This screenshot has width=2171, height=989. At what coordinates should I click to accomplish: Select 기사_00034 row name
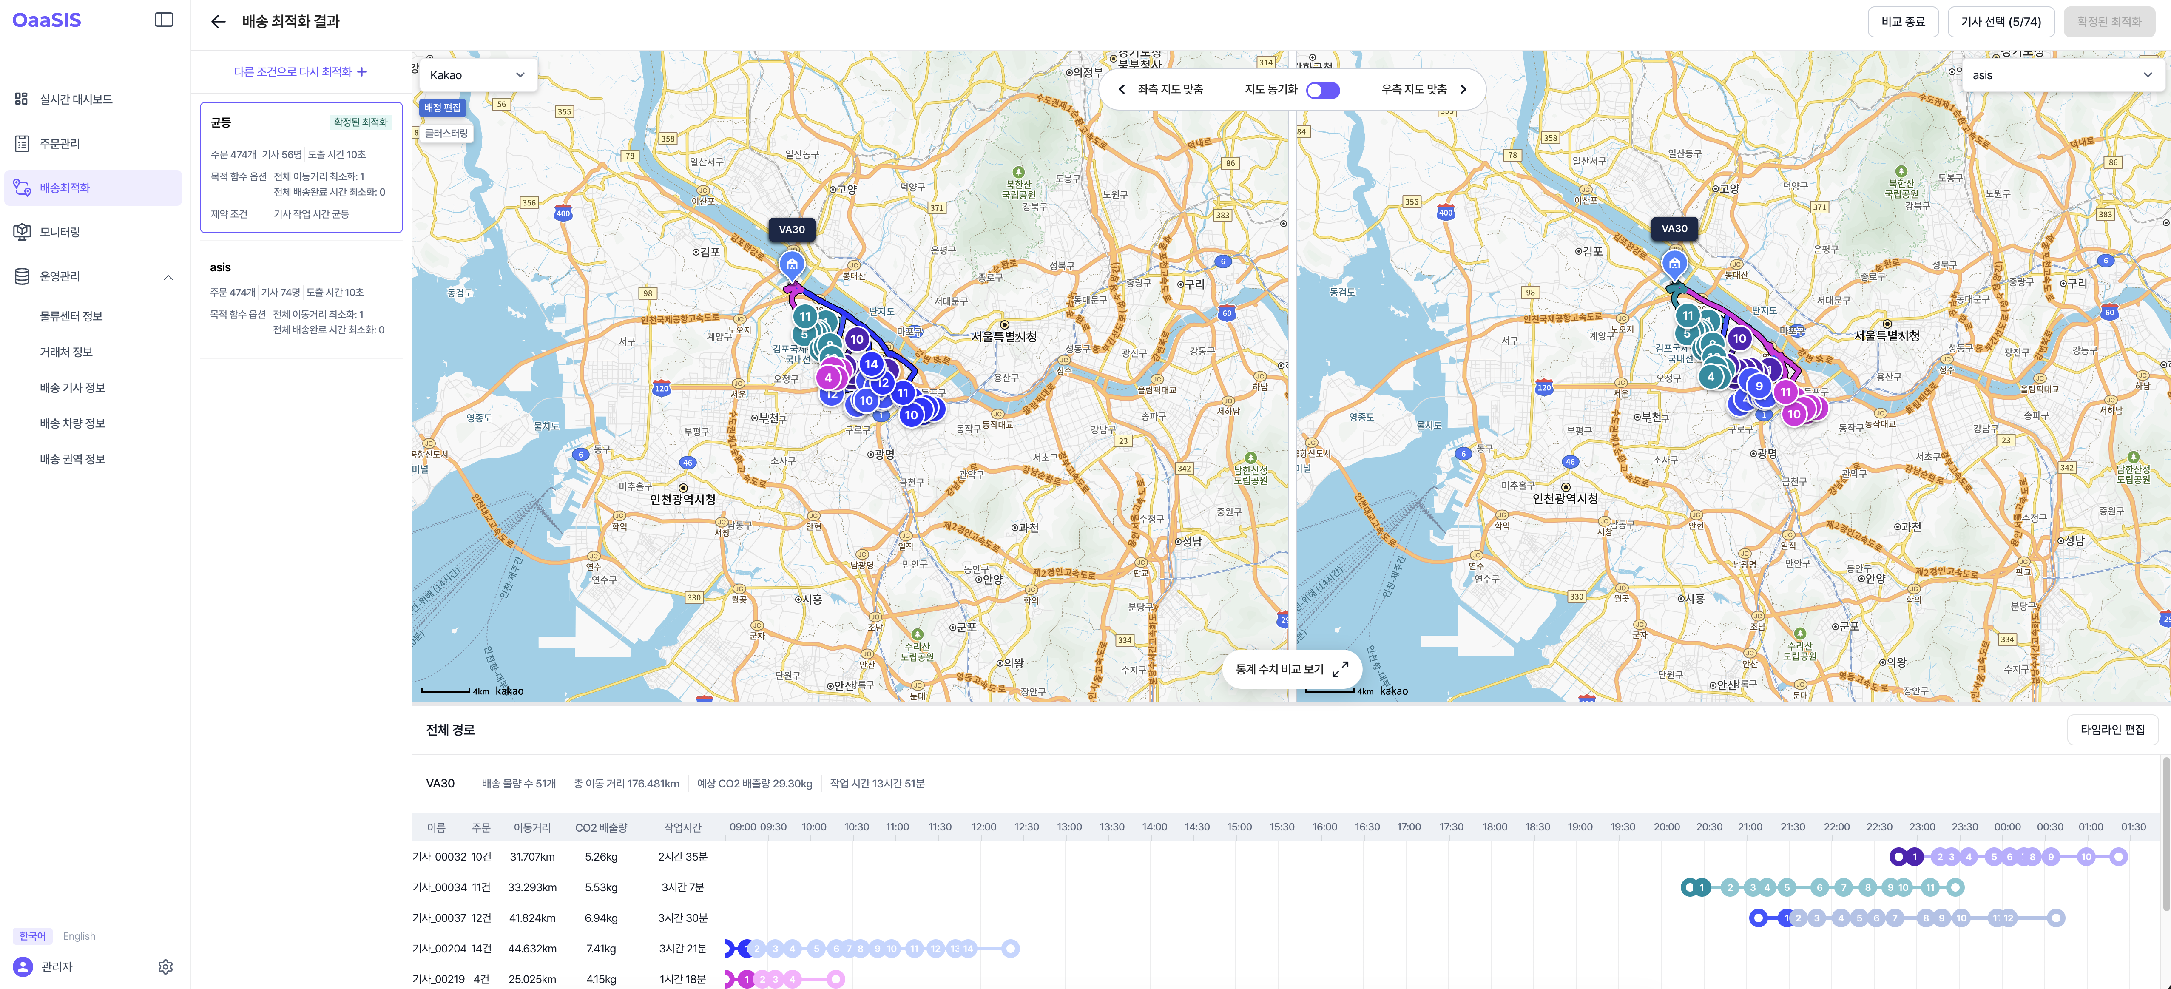pyautogui.click(x=439, y=887)
